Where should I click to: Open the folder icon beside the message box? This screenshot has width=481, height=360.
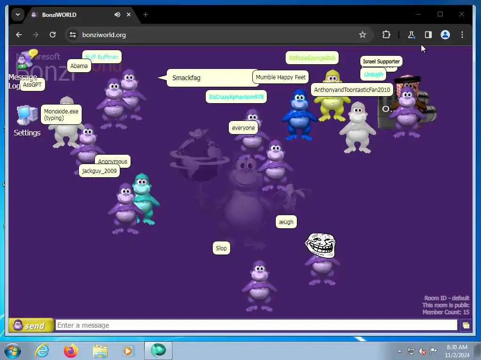465,325
